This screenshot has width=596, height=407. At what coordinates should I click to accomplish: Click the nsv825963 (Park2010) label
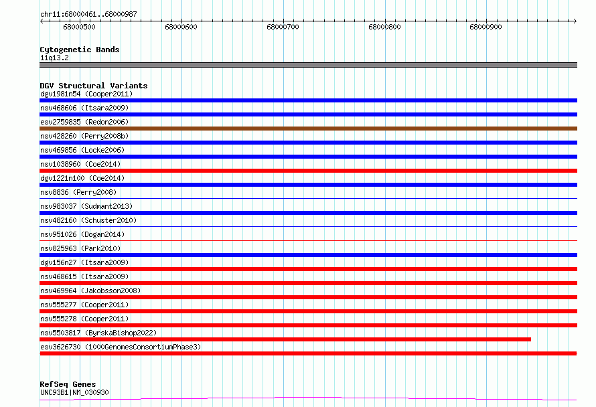pos(80,248)
